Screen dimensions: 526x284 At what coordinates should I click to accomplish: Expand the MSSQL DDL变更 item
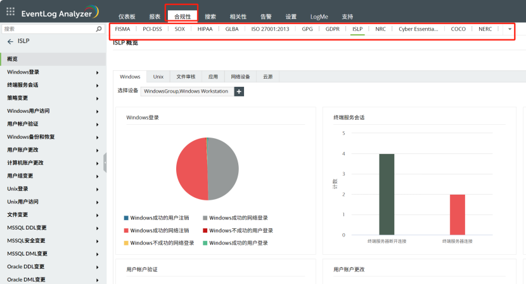point(97,228)
